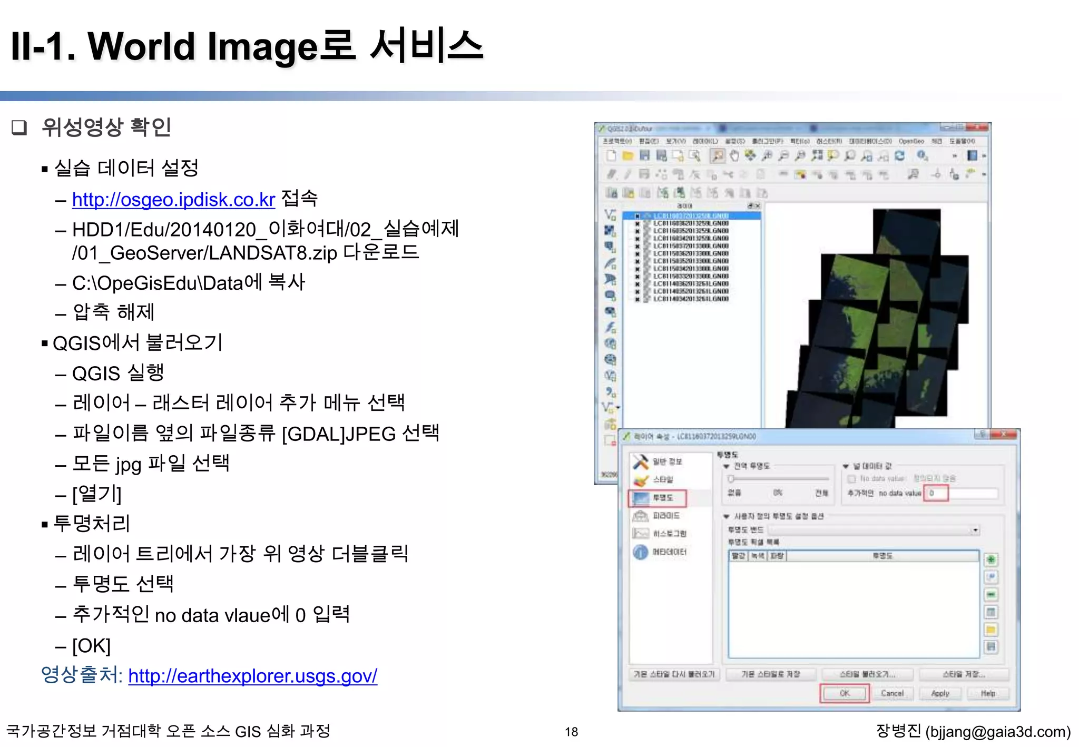This screenshot has width=1079, height=747.
Task: Click the green minus remove row icon in dialog
Action: click(x=991, y=595)
